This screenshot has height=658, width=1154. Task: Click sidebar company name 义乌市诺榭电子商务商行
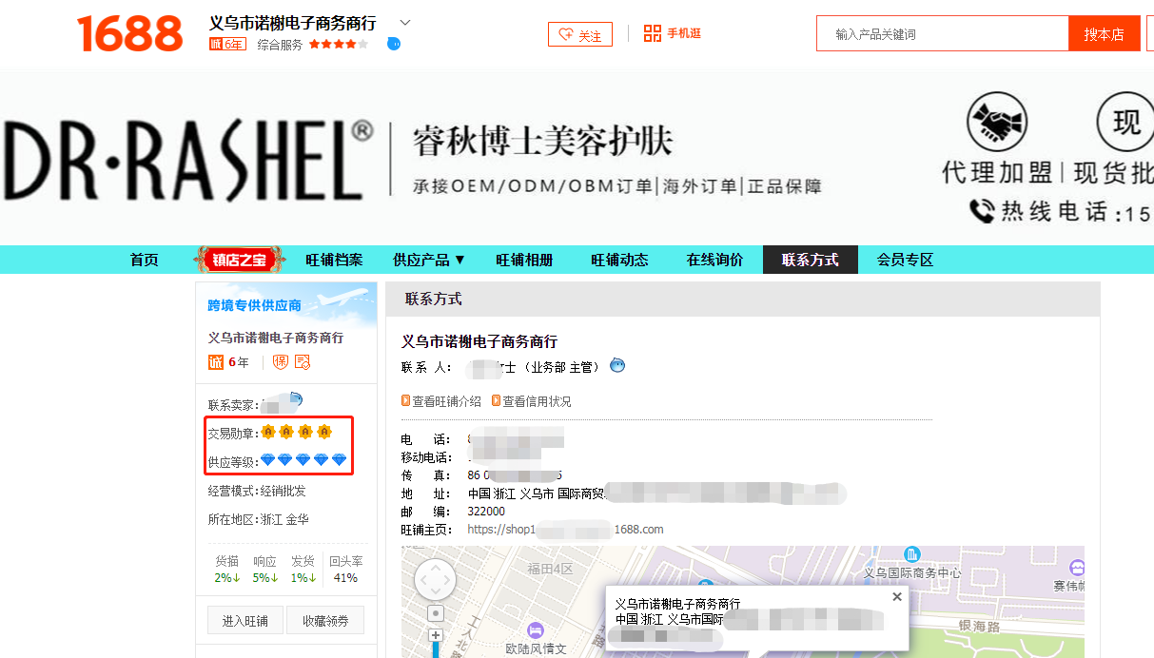276,338
